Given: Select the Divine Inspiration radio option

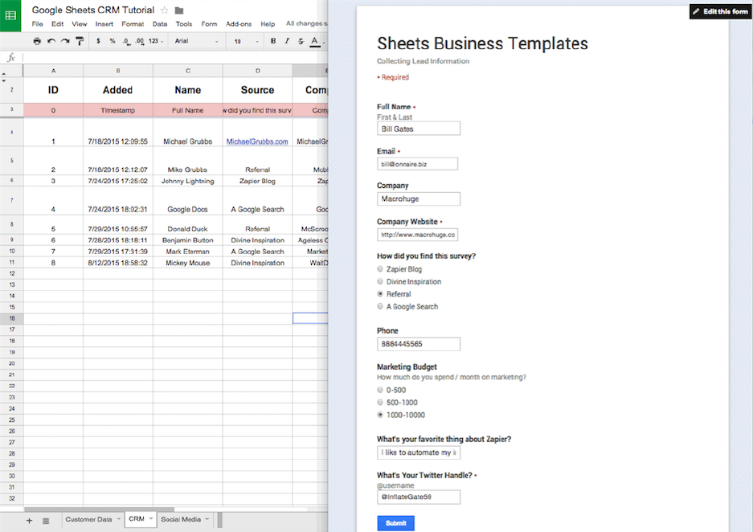Looking at the screenshot, I should click(x=380, y=281).
